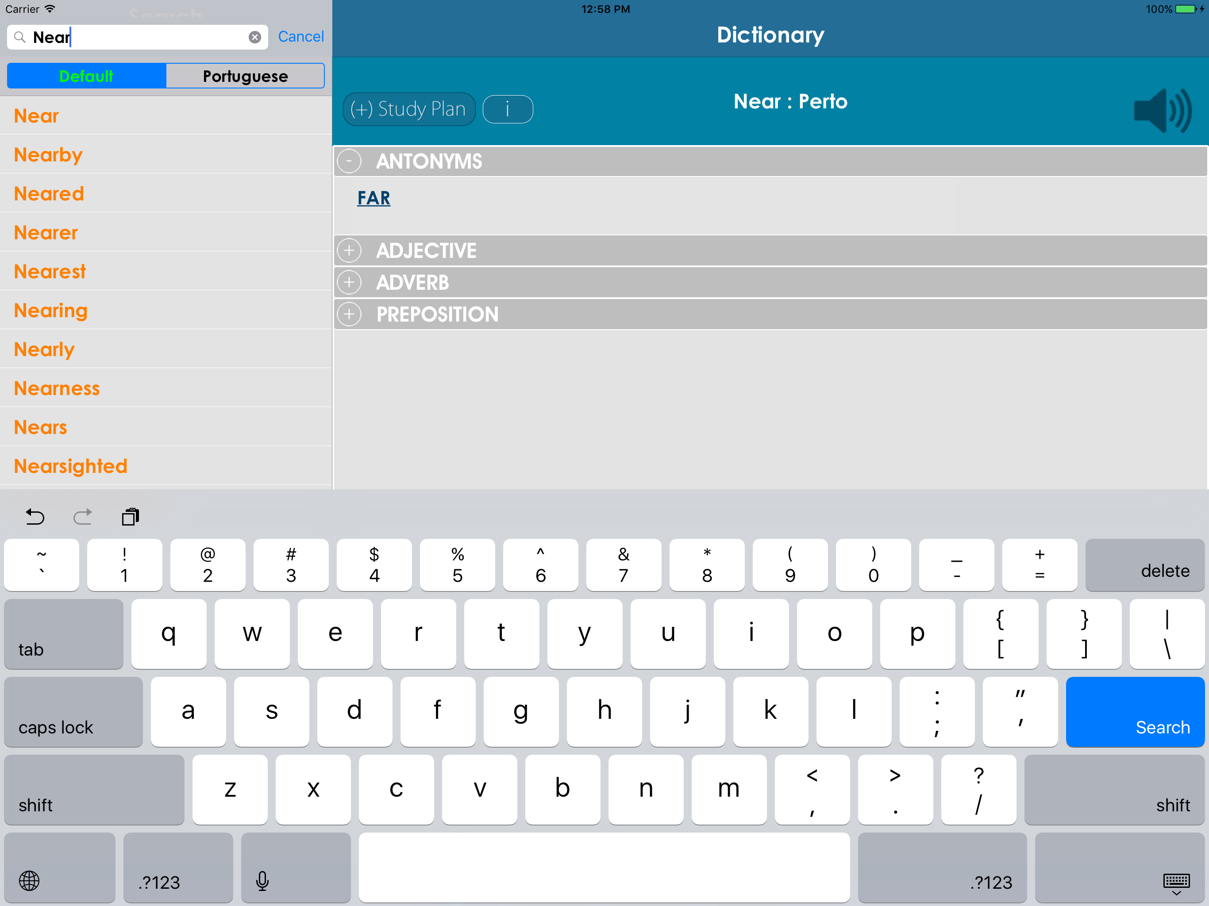Expand the ADVERB section

(349, 283)
